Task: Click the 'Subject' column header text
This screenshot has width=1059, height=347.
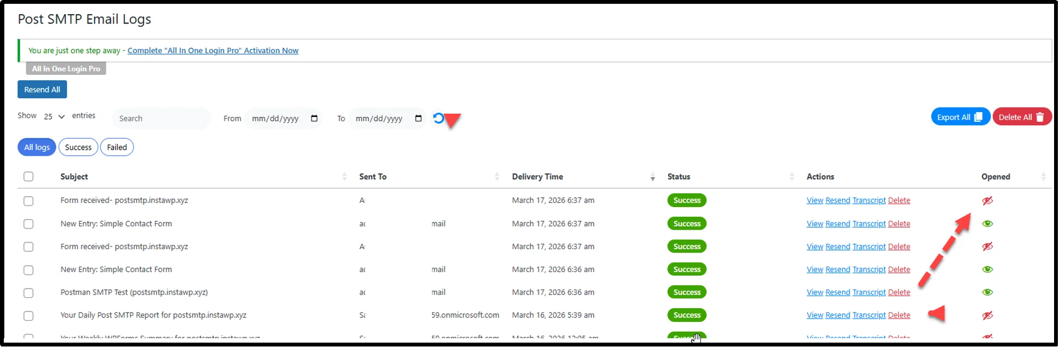Action: [74, 177]
